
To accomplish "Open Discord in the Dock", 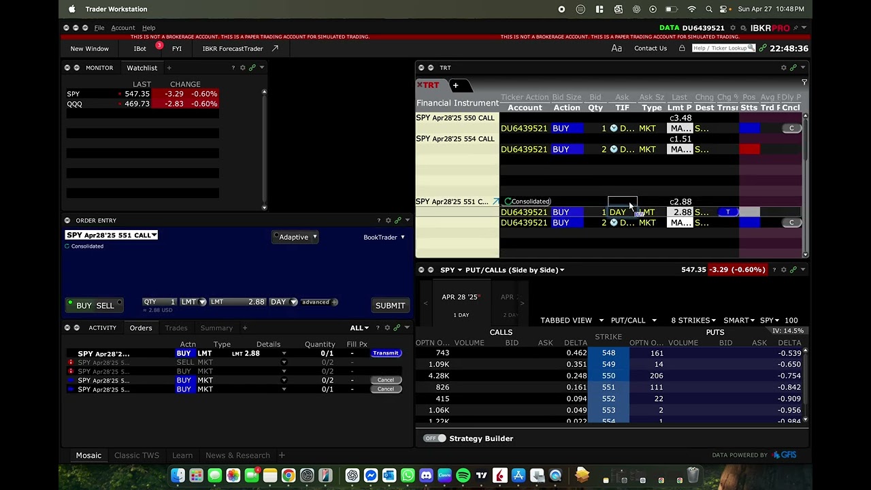I will click(x=426, y=475).
